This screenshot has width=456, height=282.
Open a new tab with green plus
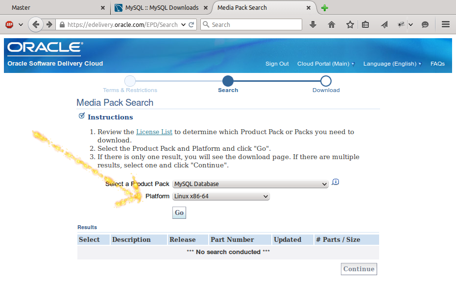click(x=325, y=8)
